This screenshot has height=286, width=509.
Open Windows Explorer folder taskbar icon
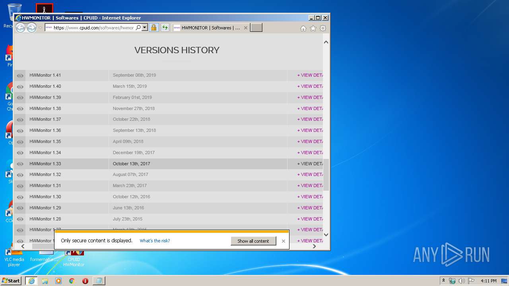click(x=45, y=280)
